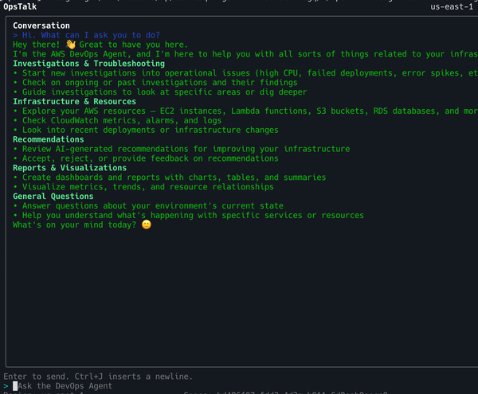The height and width of the screenshot is (394, 478).
Task: Click "Visualize metrics, trends" line
Action: click(x=143, y=186)
